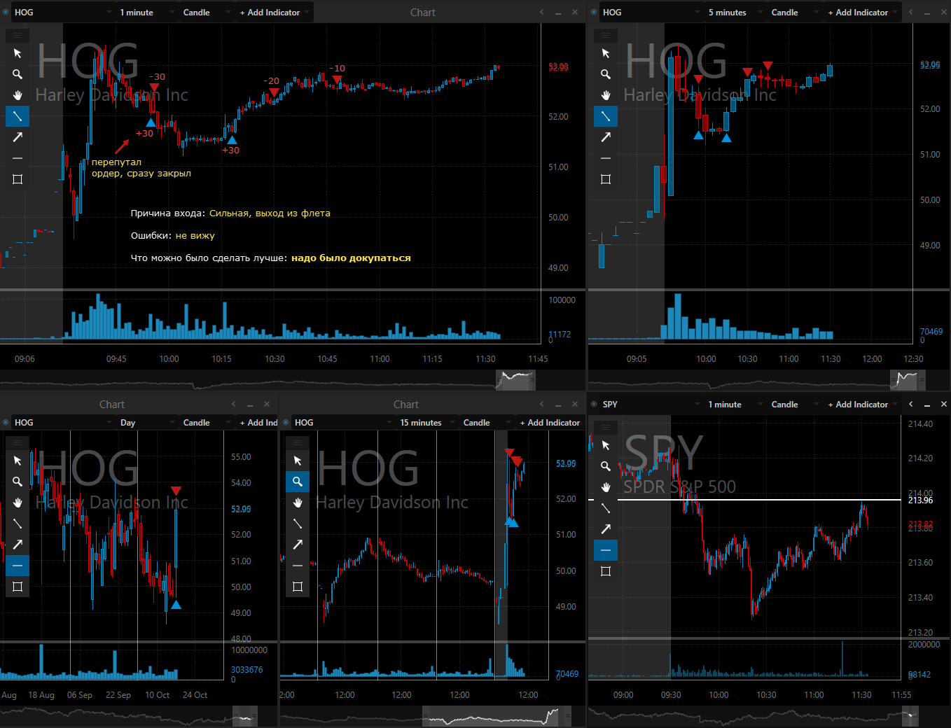Select rectangle tool in HOG Day chart

(18, 587)
